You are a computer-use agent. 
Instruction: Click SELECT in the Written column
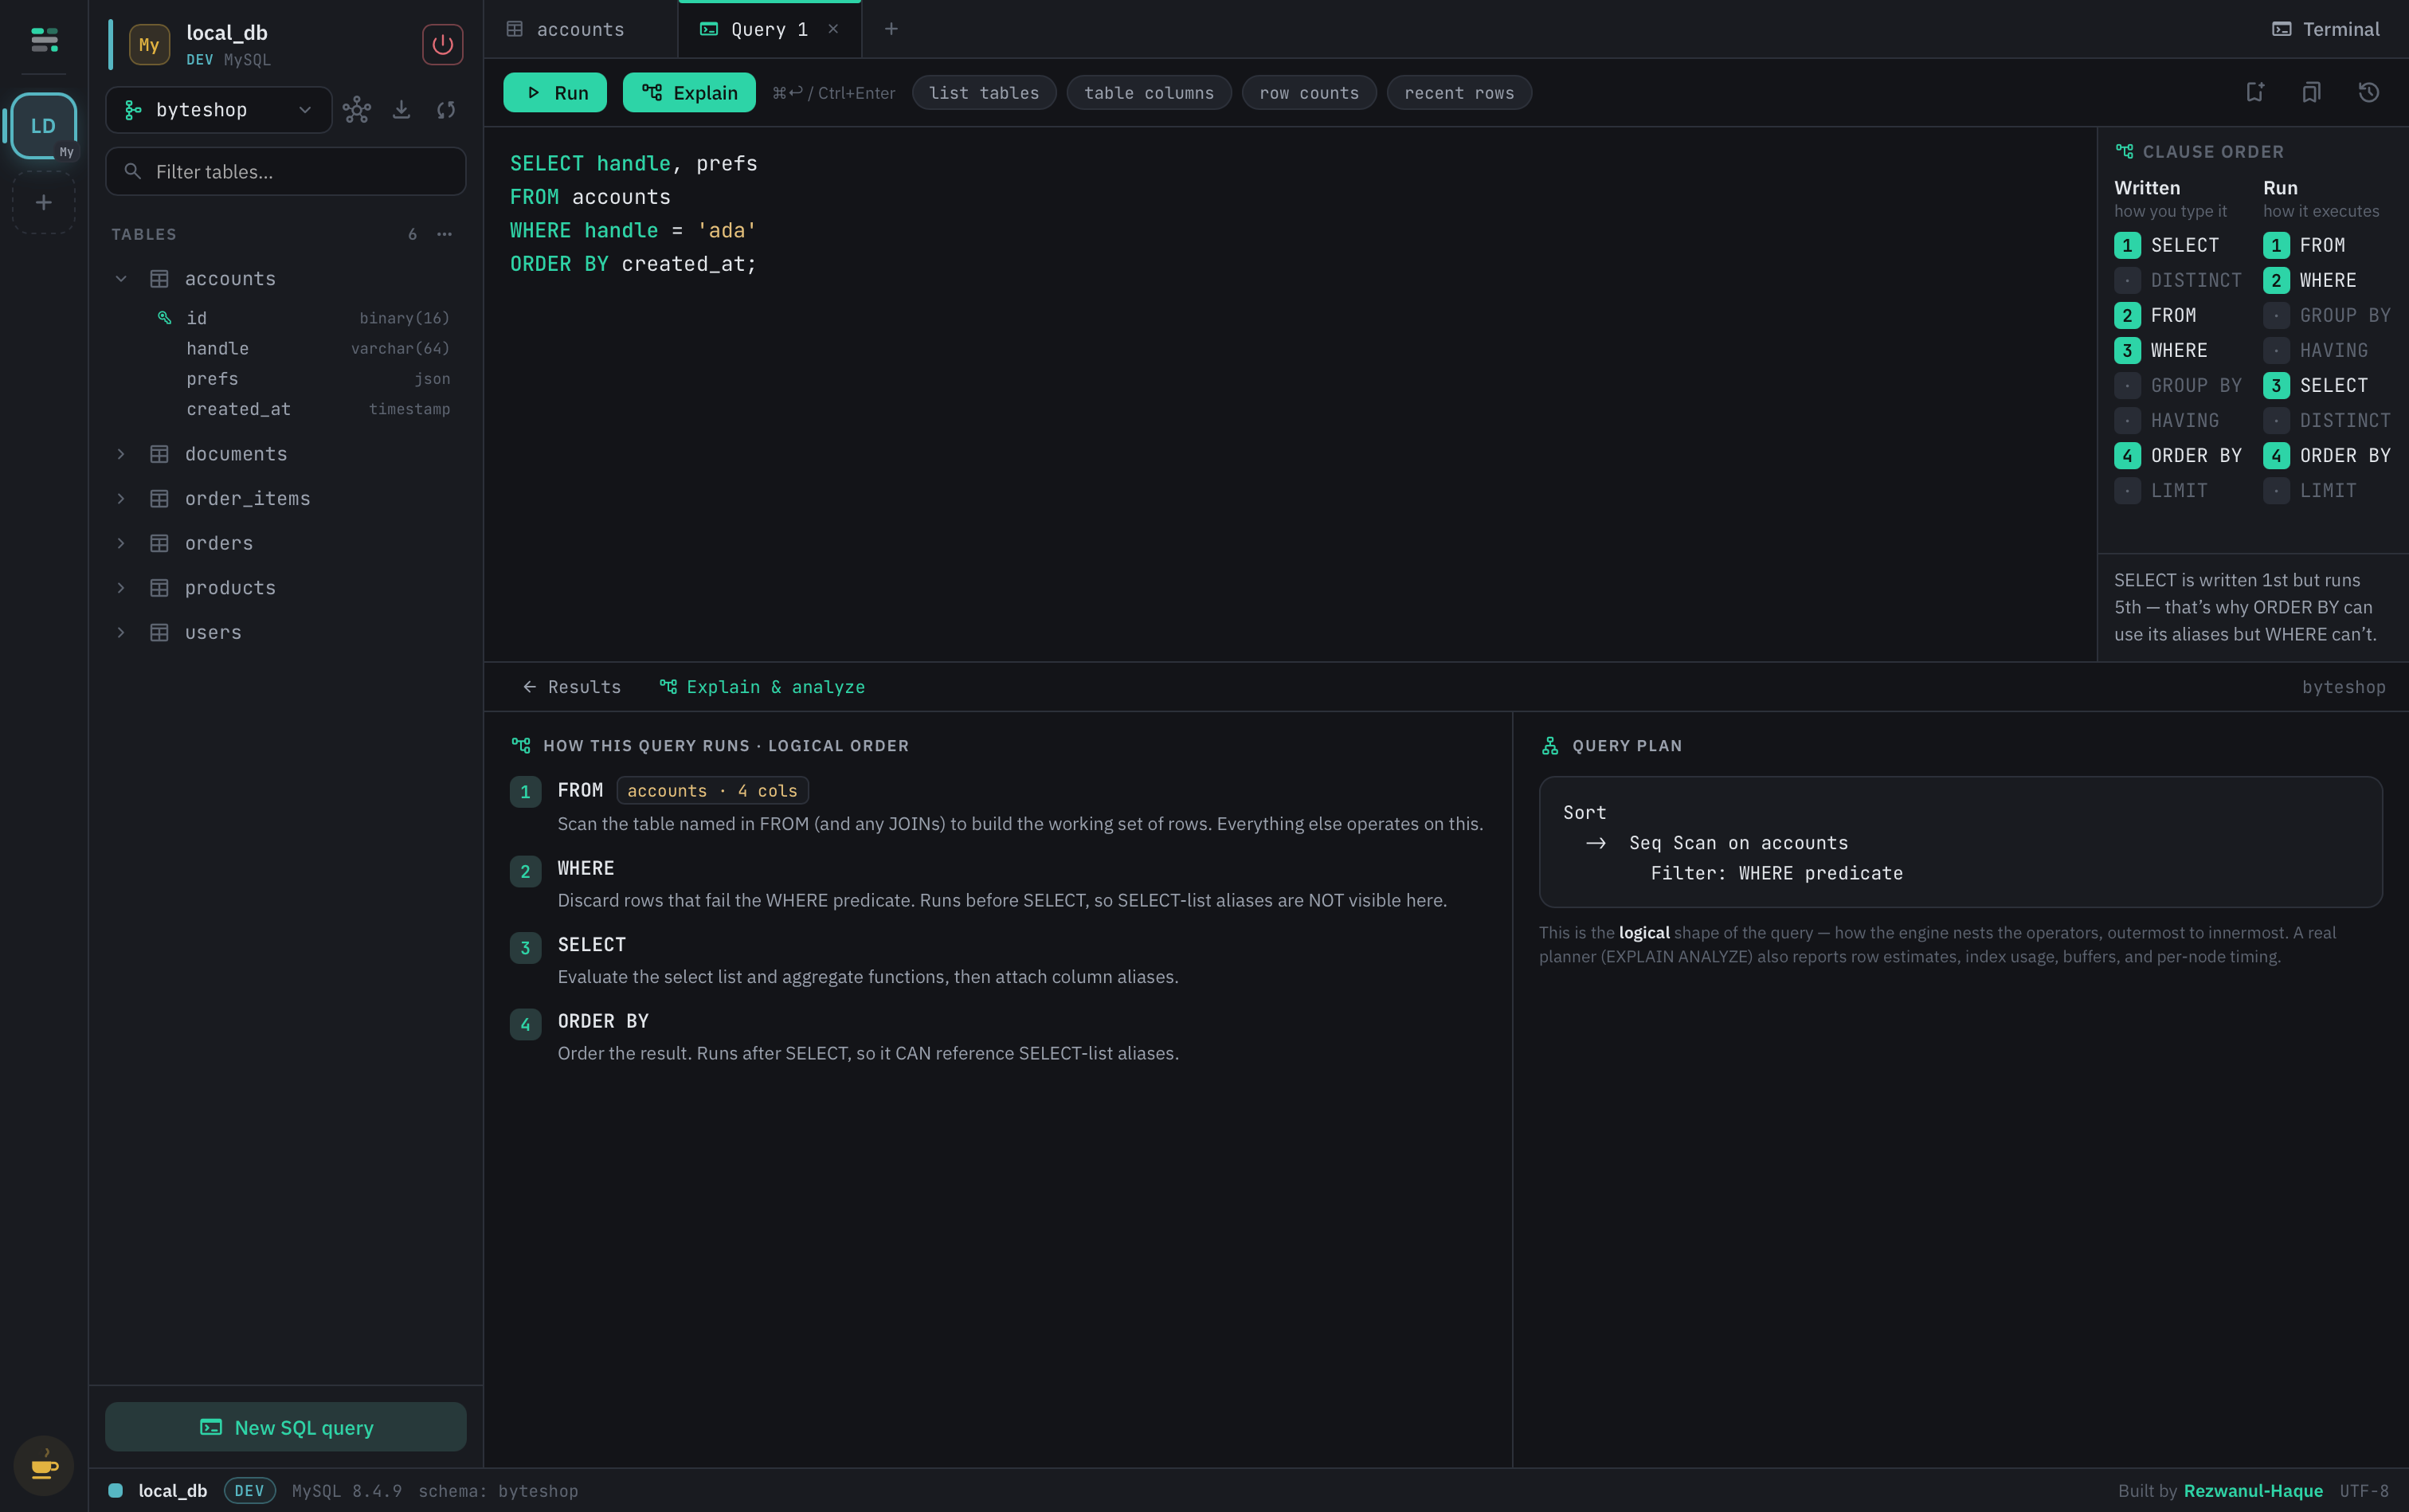[2166, 245]
